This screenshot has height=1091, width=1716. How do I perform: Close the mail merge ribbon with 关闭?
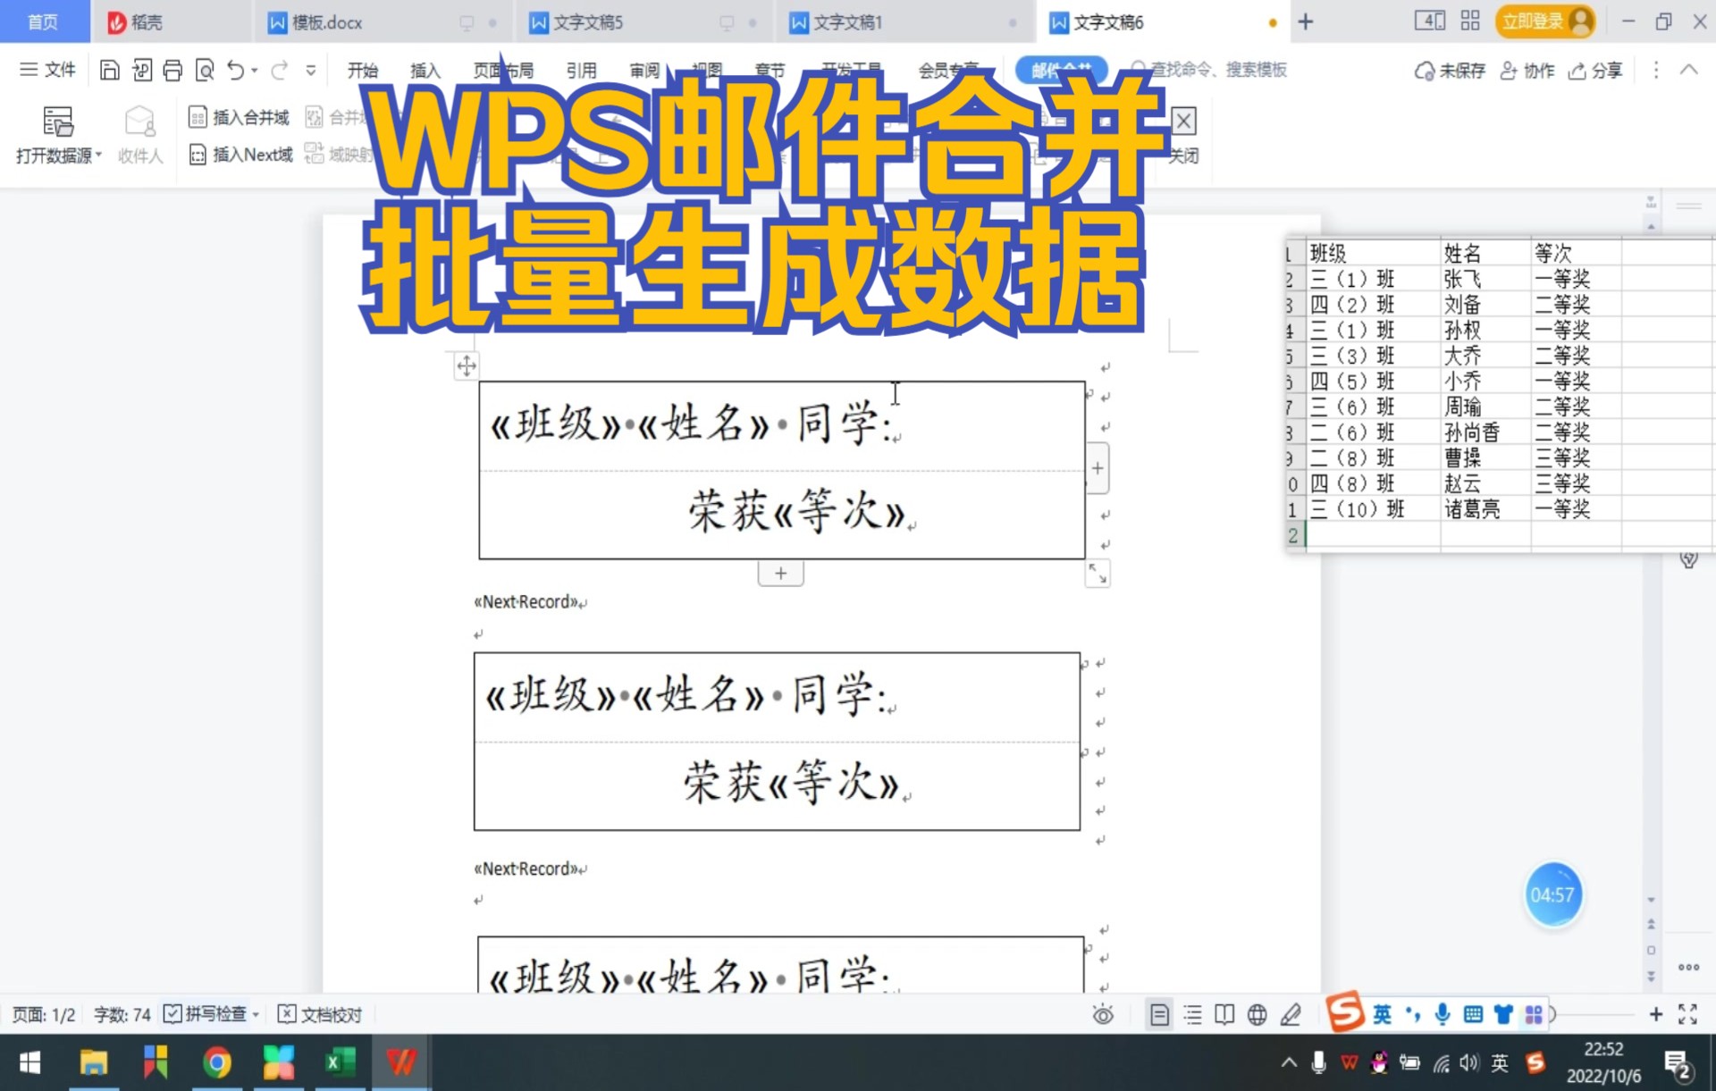point(1183,136)
